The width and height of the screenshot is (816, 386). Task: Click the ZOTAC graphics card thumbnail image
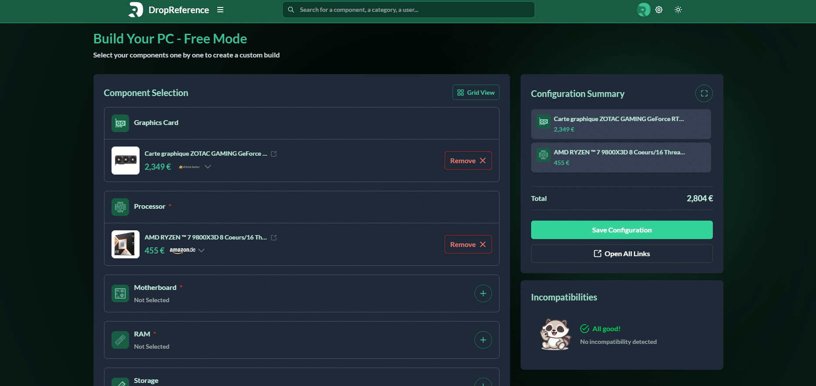coord(126,161)
